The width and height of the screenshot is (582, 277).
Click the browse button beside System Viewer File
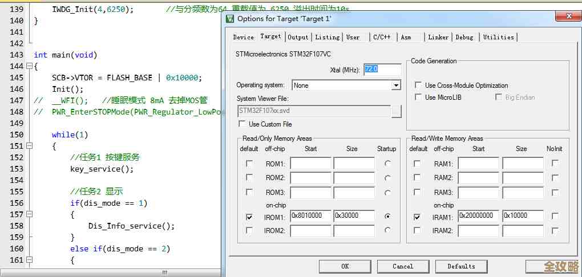(397, 111)
